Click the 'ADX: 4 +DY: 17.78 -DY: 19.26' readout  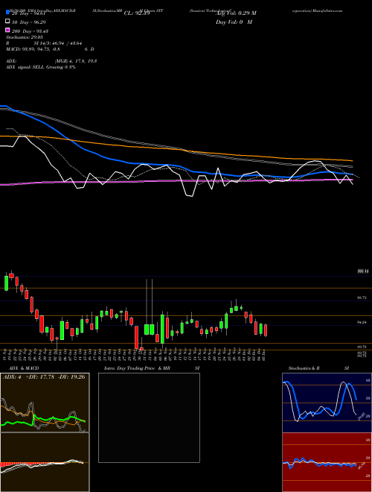point(44,376)
